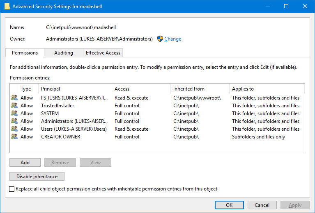Select the Administrators (LUKES-AISER... principal name
This screenshot has width=315, height=213.
(74, 121)
